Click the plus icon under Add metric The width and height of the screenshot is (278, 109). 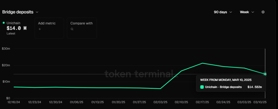click(40, 29)
